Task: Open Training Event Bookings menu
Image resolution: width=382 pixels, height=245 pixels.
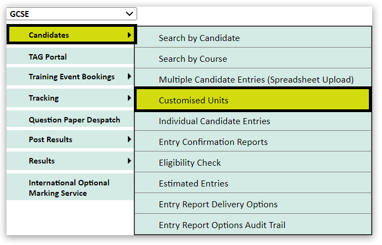Action: pyautogui.click(x=72, y=77)
